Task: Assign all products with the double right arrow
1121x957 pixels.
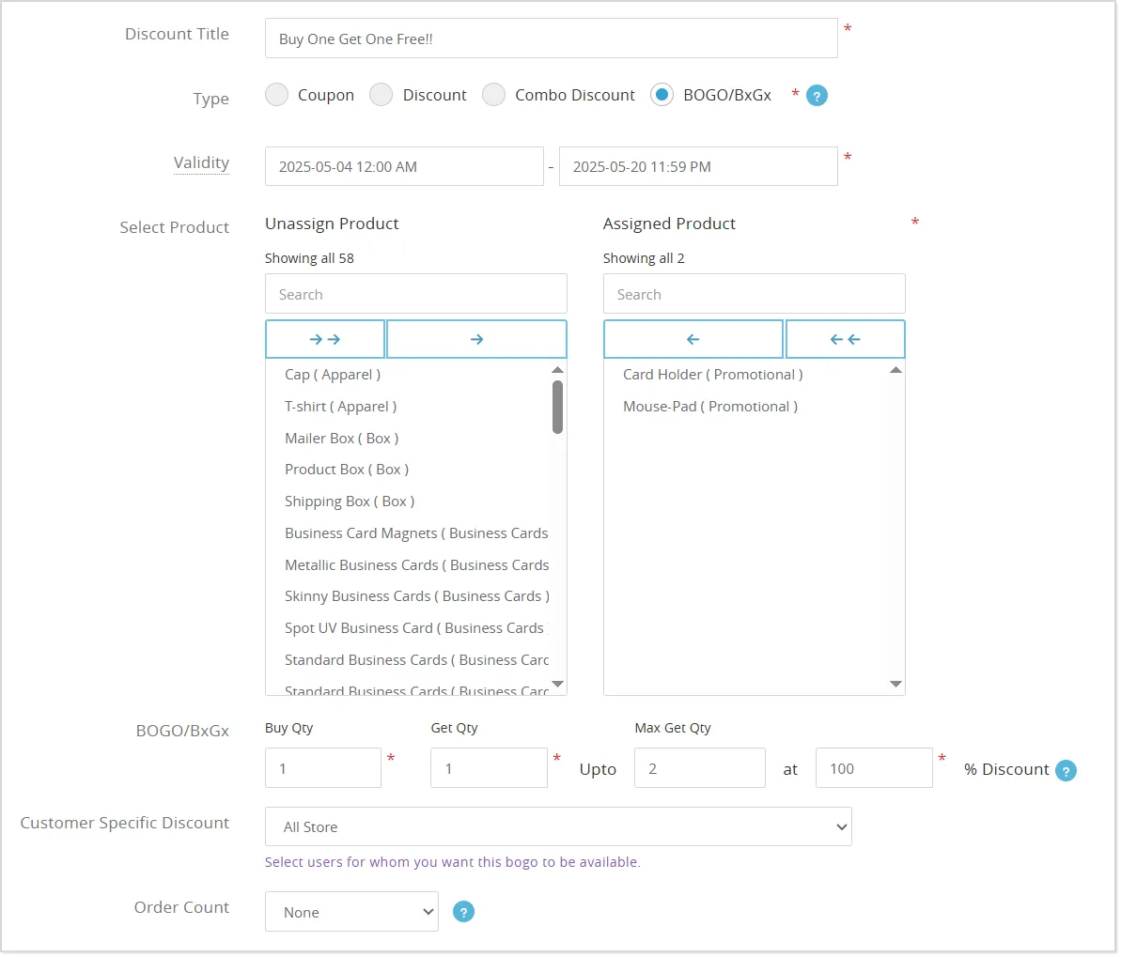Action: (324, 339)
